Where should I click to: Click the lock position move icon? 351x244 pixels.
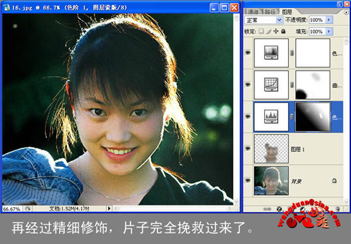[276, 31]
